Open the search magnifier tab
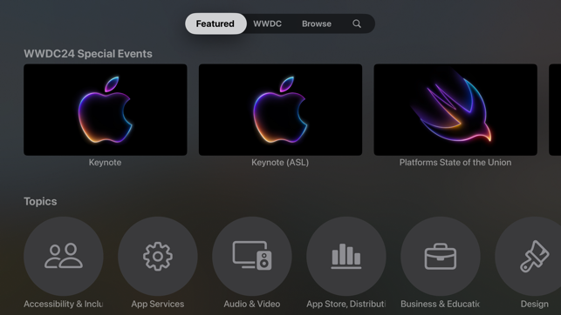 [357, 23]
